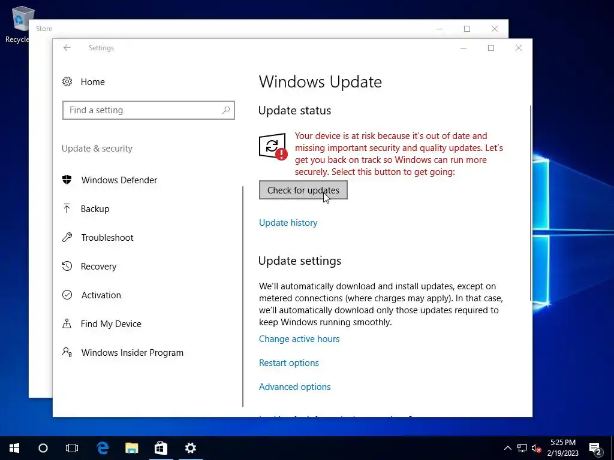This screenshot has height=460, width=614.
Task: Maximize the Store window behind
Action: coord(466,29)
